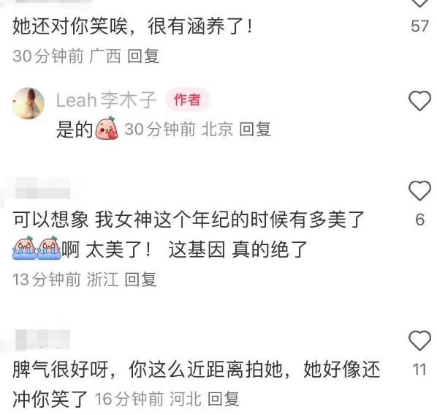Tap the like count 11
Screen dimensions: 437x415
[x=419, y=369]
